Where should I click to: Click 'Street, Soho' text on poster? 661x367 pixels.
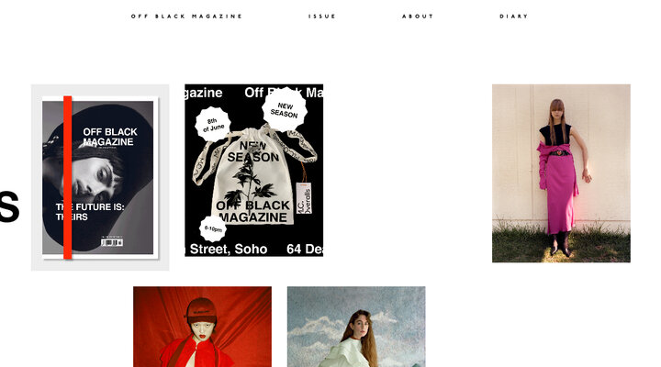pos(228,249)
